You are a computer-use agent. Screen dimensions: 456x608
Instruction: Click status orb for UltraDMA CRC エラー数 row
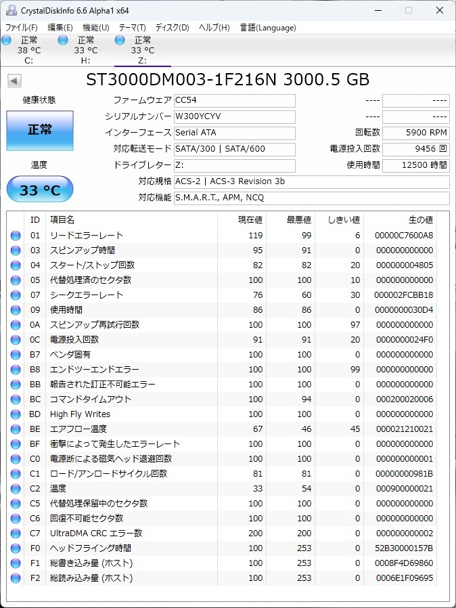coord(16,533)
